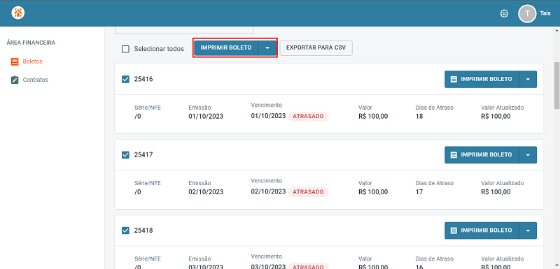Click document icon in 25418 print button
This screenshot has width=560, height=269.
pos(454,230)
